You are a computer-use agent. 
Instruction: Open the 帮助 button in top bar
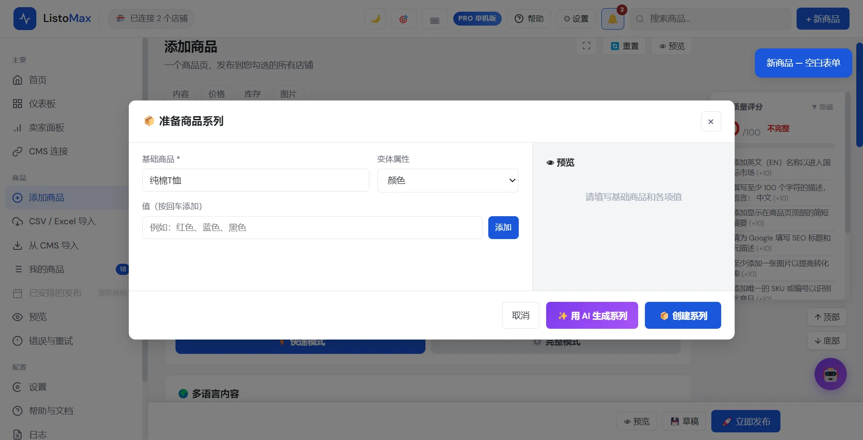529,19
